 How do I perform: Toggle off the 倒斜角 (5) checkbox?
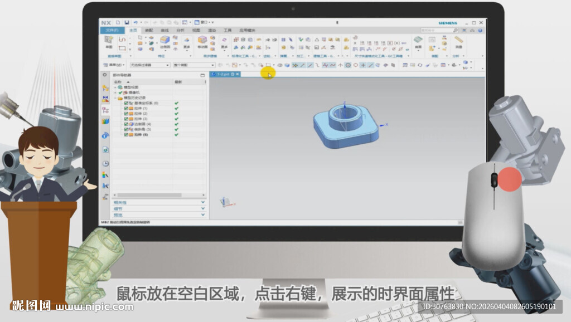click(125, 130)
